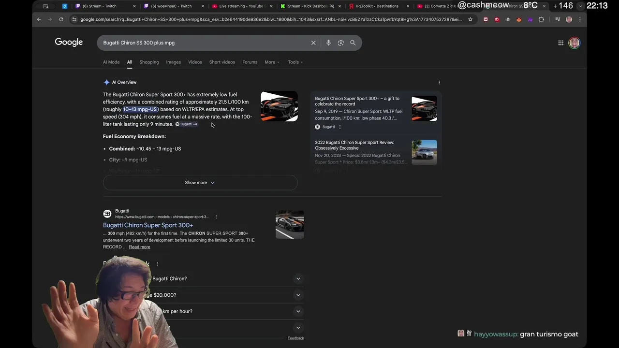This screenshot has height=348, width=619.
Task: Open the Google apps grid
Action: [560, 43]
